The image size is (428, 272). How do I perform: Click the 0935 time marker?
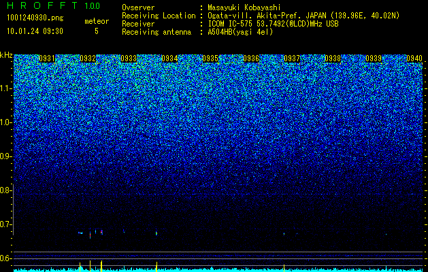point(210,58)
